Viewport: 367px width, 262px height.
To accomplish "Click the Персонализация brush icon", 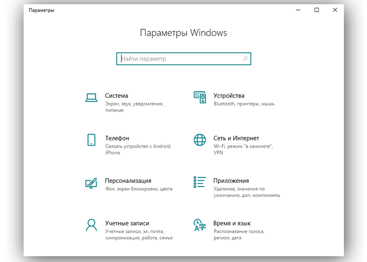I will (91, 183).
